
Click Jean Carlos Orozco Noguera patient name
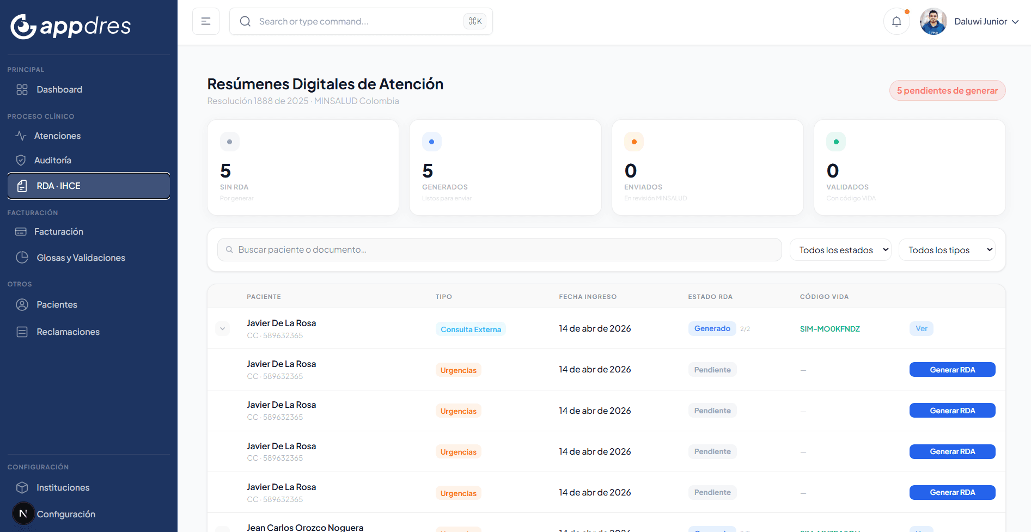click(x=305, y=527)
